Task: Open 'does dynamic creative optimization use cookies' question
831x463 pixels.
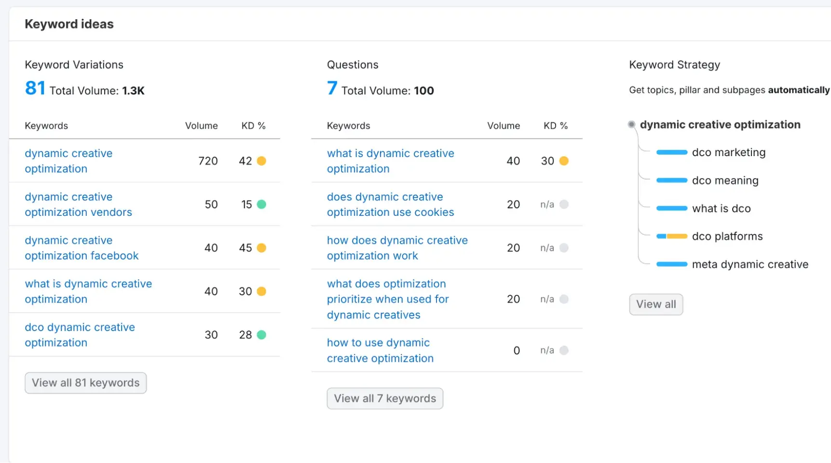Action: click(x=390, y=204)
